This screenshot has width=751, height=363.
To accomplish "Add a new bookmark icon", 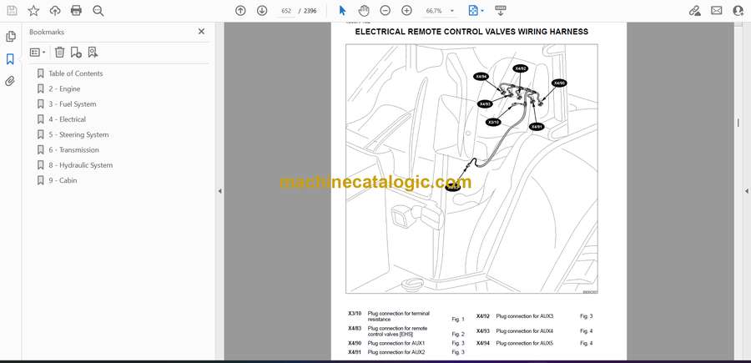I will point(76,53).
